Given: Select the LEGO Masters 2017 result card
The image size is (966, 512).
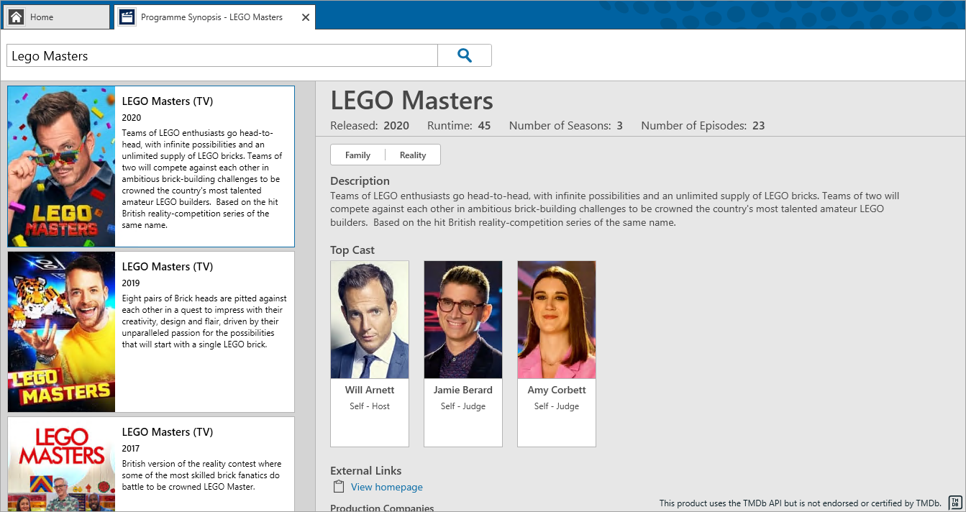Looking at the screenshot, I should tap(151, 464).
